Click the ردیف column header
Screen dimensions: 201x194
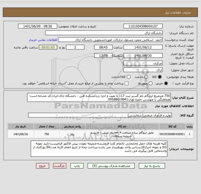coord(189,126)
